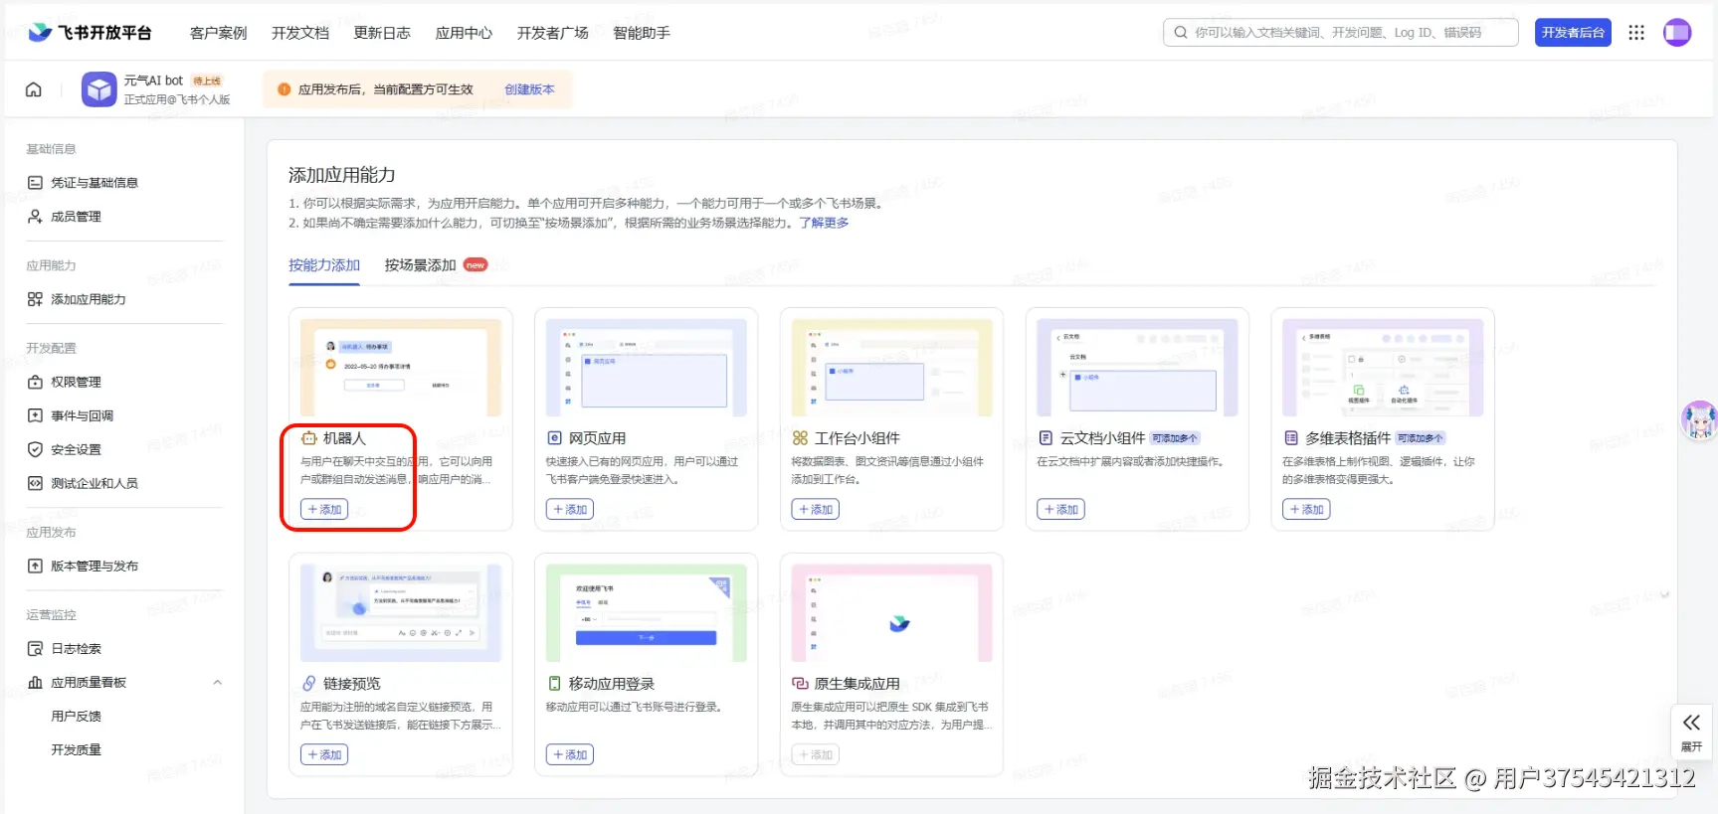Click the table icon beside 多维表格插件

click(x=1291, y=438)
